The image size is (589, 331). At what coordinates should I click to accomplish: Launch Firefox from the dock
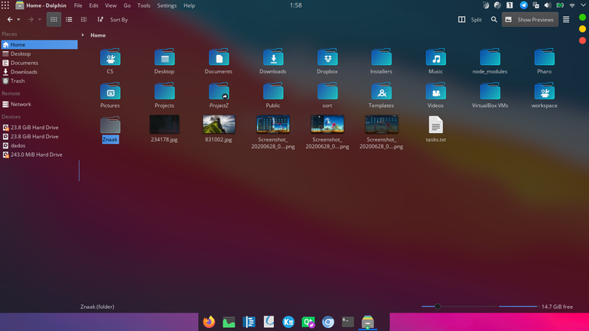209,322
